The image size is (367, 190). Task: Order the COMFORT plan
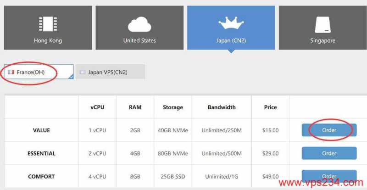[329, 176]
